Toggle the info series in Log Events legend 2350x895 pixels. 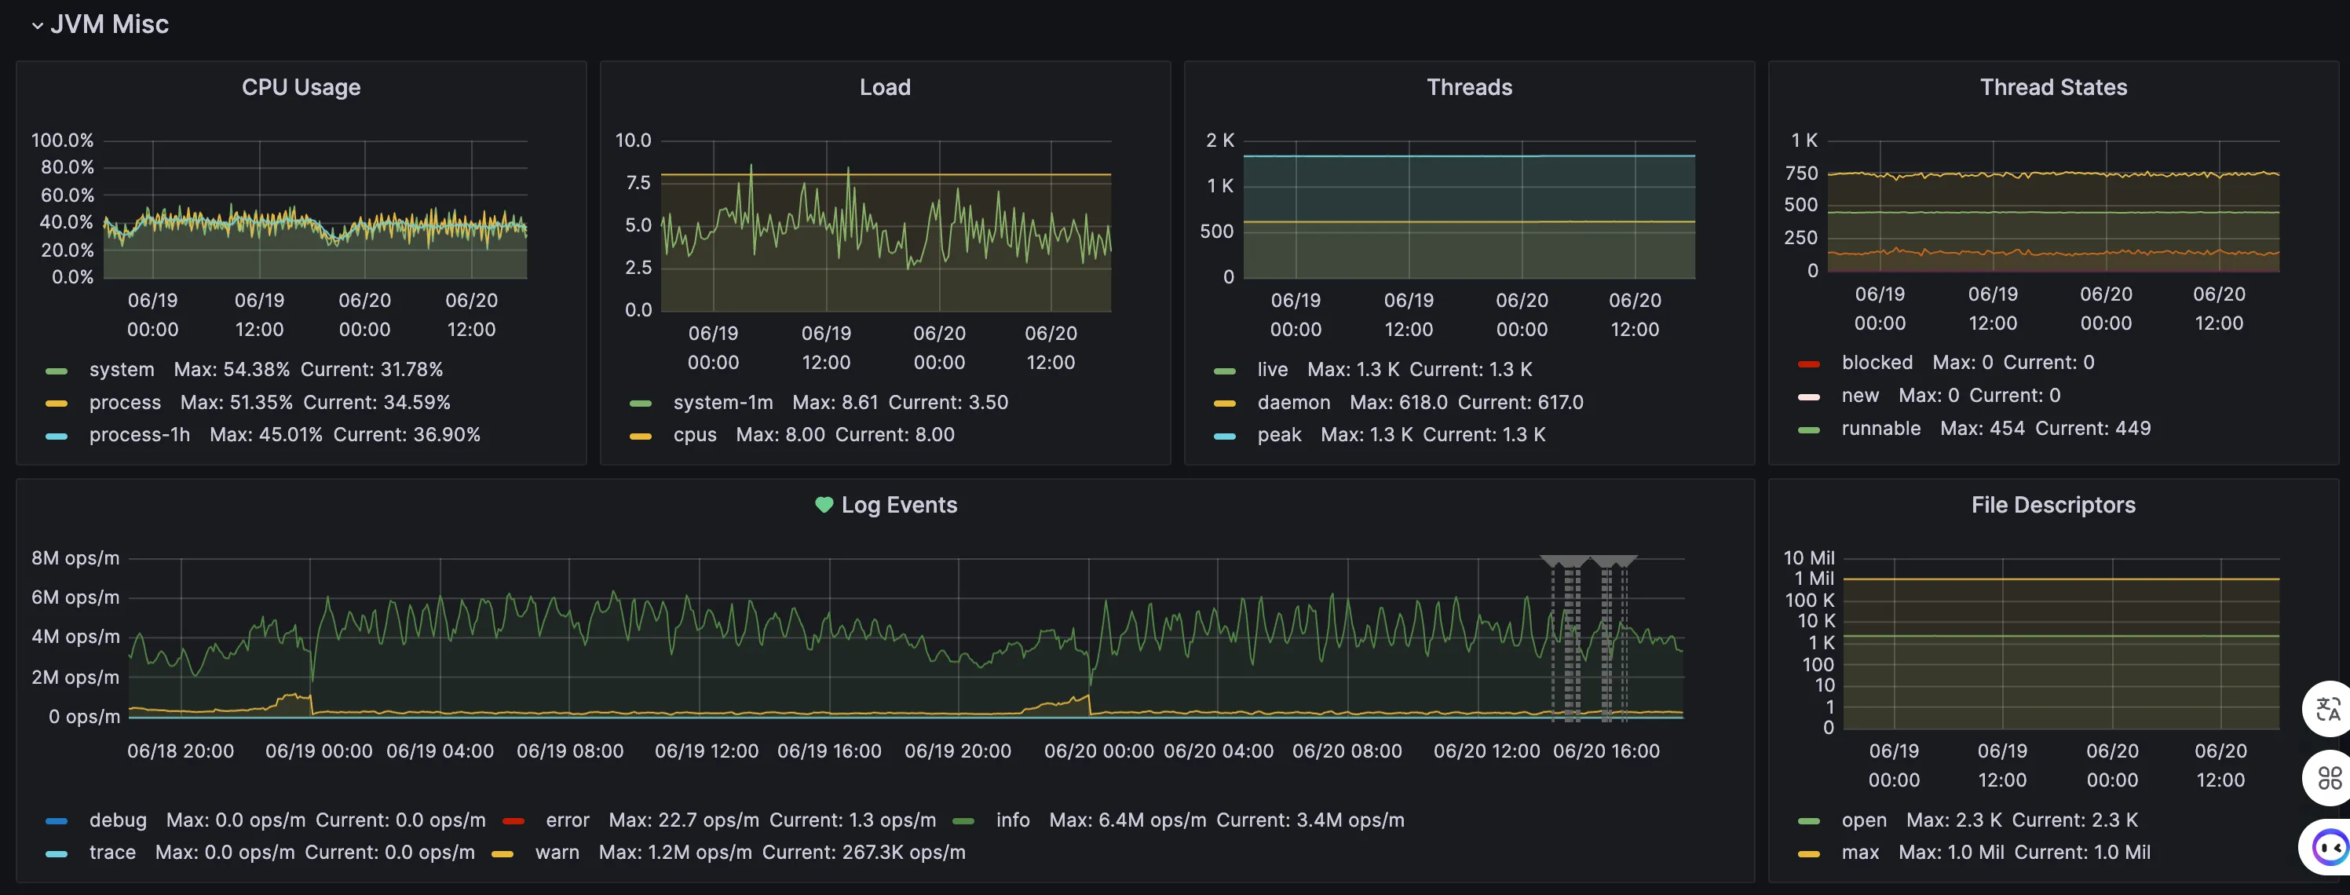[1013, 820]
